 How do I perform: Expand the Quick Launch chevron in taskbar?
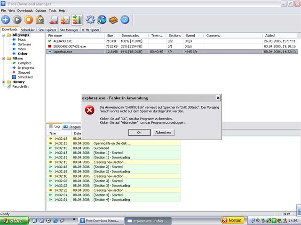tap(74, 219)
